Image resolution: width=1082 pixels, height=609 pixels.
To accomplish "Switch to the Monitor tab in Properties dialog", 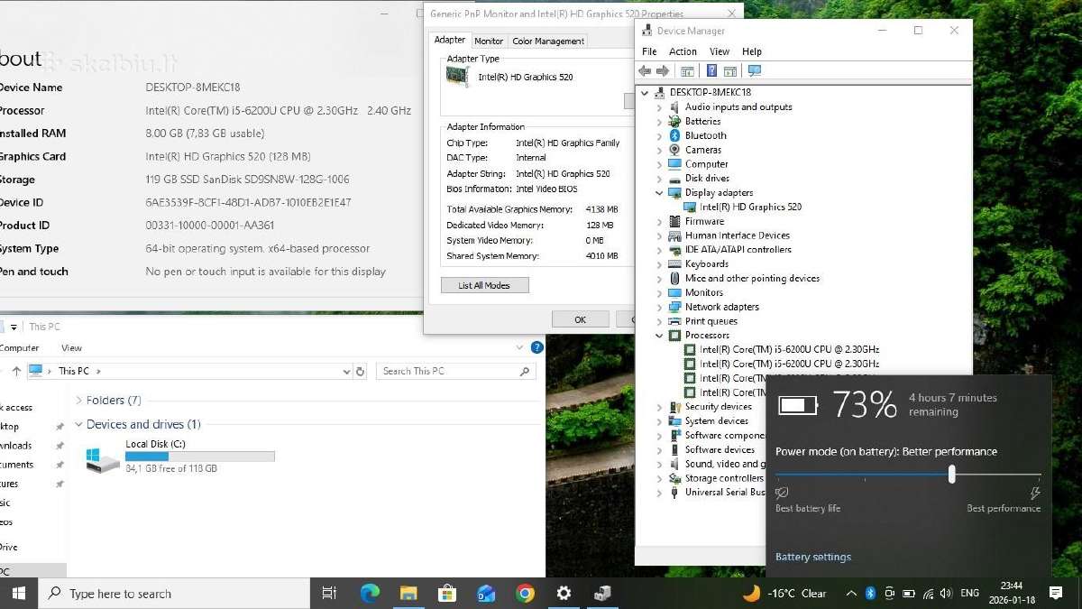I will click(x=489, y=41).
